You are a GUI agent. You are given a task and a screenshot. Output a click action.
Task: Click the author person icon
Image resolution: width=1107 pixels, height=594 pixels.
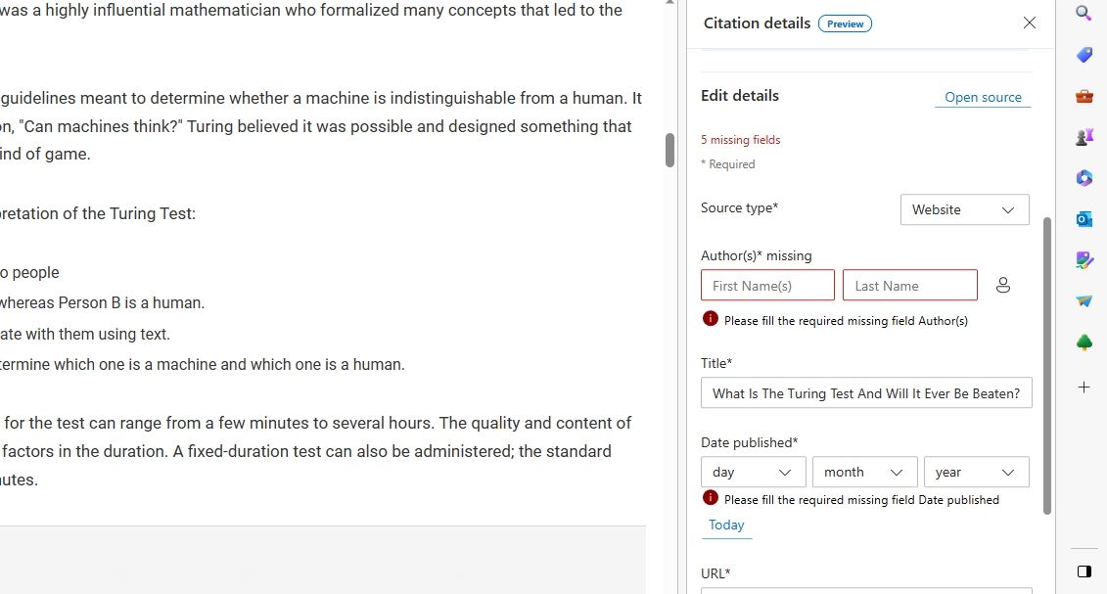[1003, 285]
